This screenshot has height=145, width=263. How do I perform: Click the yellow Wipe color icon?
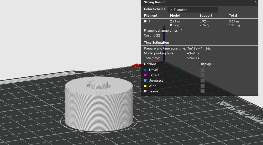tap(145, 86)
